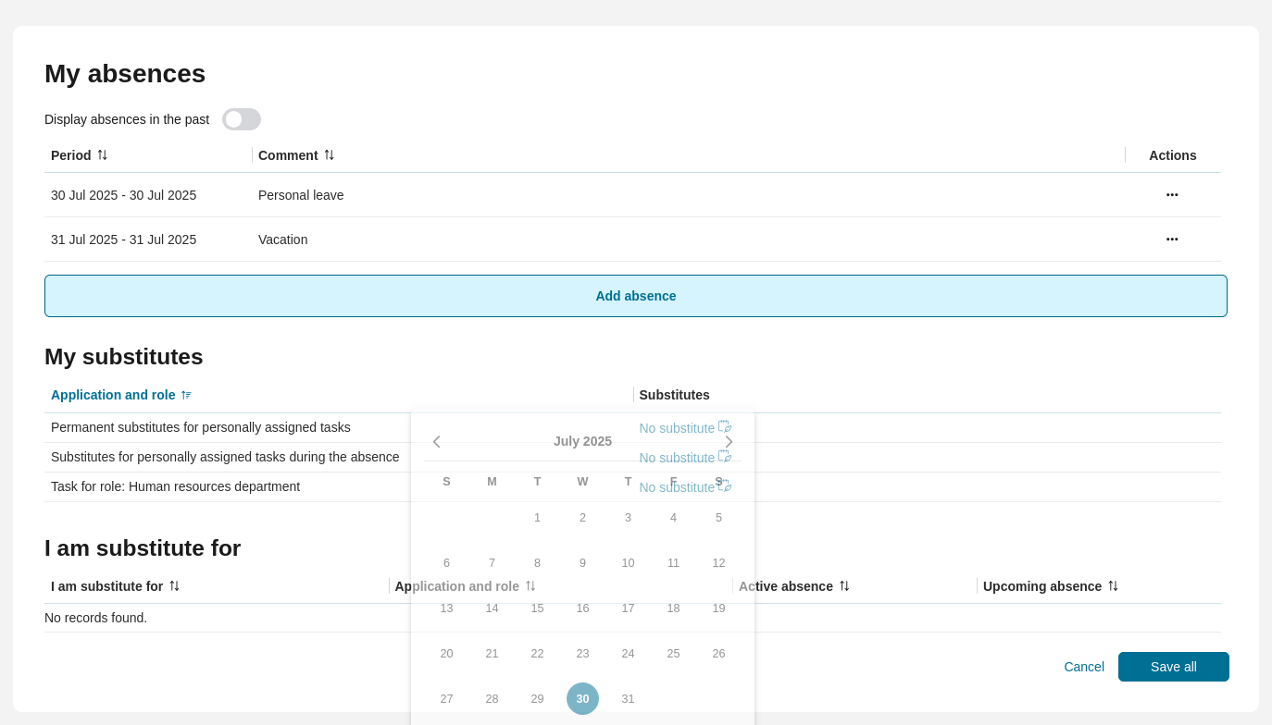
Task: Edit substitute for absence-period substitutes row
Action: tap(725, 456)
